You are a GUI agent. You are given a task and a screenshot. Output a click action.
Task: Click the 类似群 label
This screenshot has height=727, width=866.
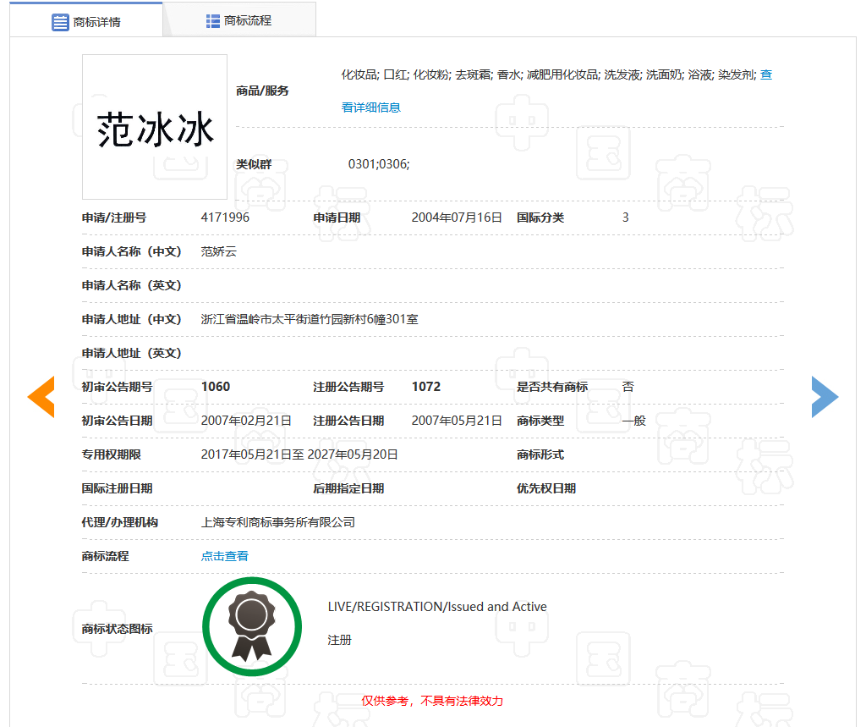pyautogui.click(x=254, y=164)
